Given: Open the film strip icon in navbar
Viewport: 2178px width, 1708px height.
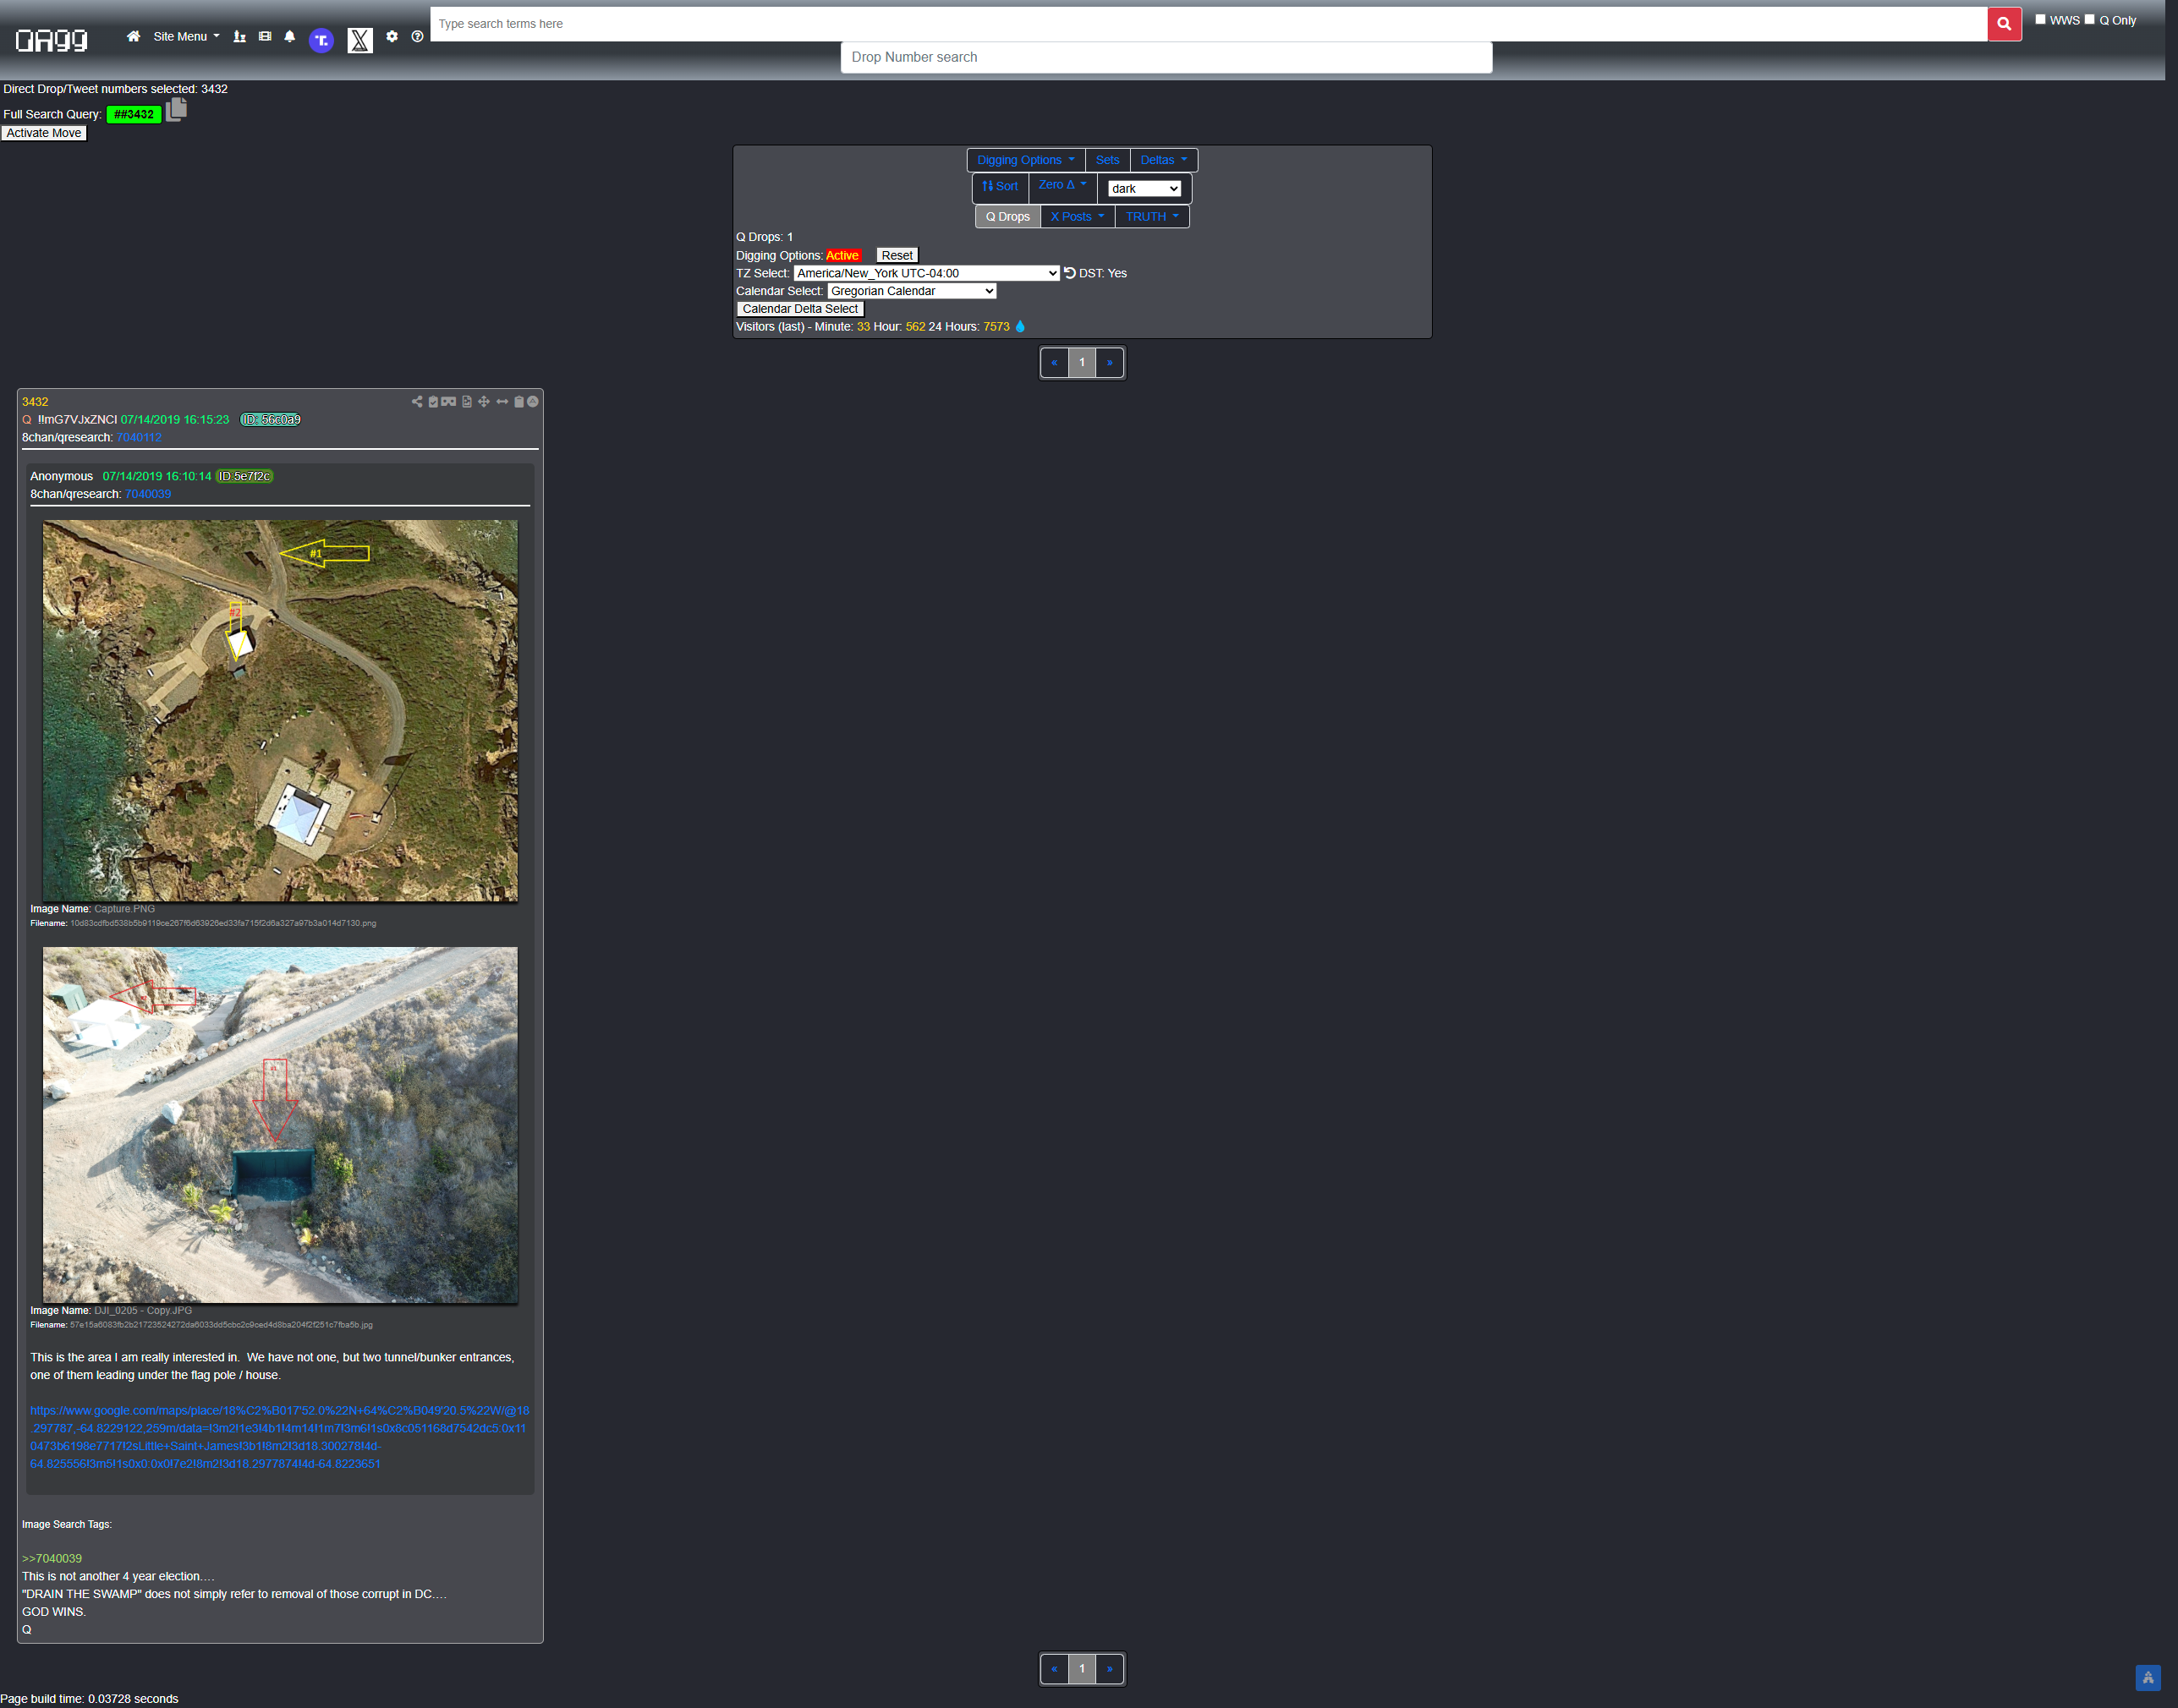Looking at the screenshot, I should tap(265, 36).
